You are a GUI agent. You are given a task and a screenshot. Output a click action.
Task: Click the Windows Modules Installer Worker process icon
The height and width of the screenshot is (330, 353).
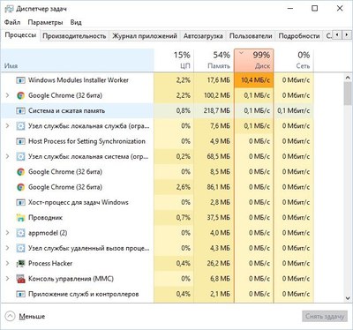point(20,80)
